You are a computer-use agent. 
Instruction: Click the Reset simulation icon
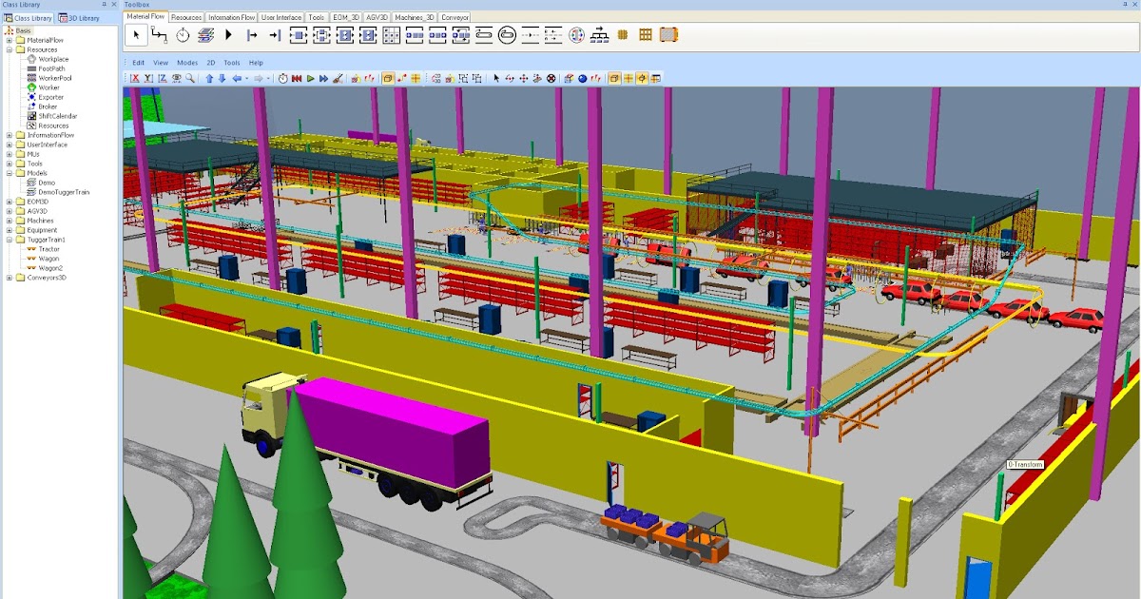pyautogui.click(x=298, y=77)
